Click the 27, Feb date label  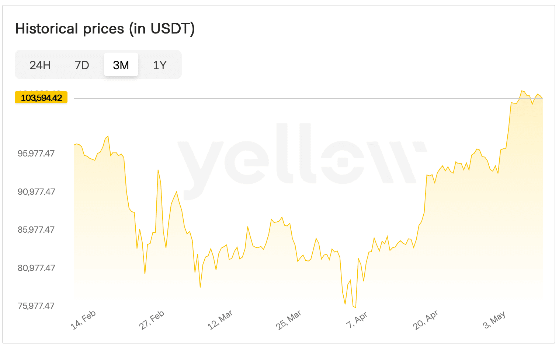(152, 320)
